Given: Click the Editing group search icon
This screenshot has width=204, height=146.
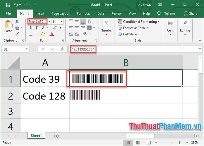Looking at the screenshot, I should [x=185, y=23].
